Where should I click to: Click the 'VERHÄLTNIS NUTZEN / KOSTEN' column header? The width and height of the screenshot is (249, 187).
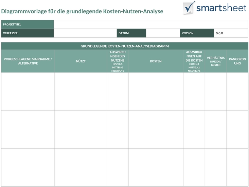pos(216,61)
